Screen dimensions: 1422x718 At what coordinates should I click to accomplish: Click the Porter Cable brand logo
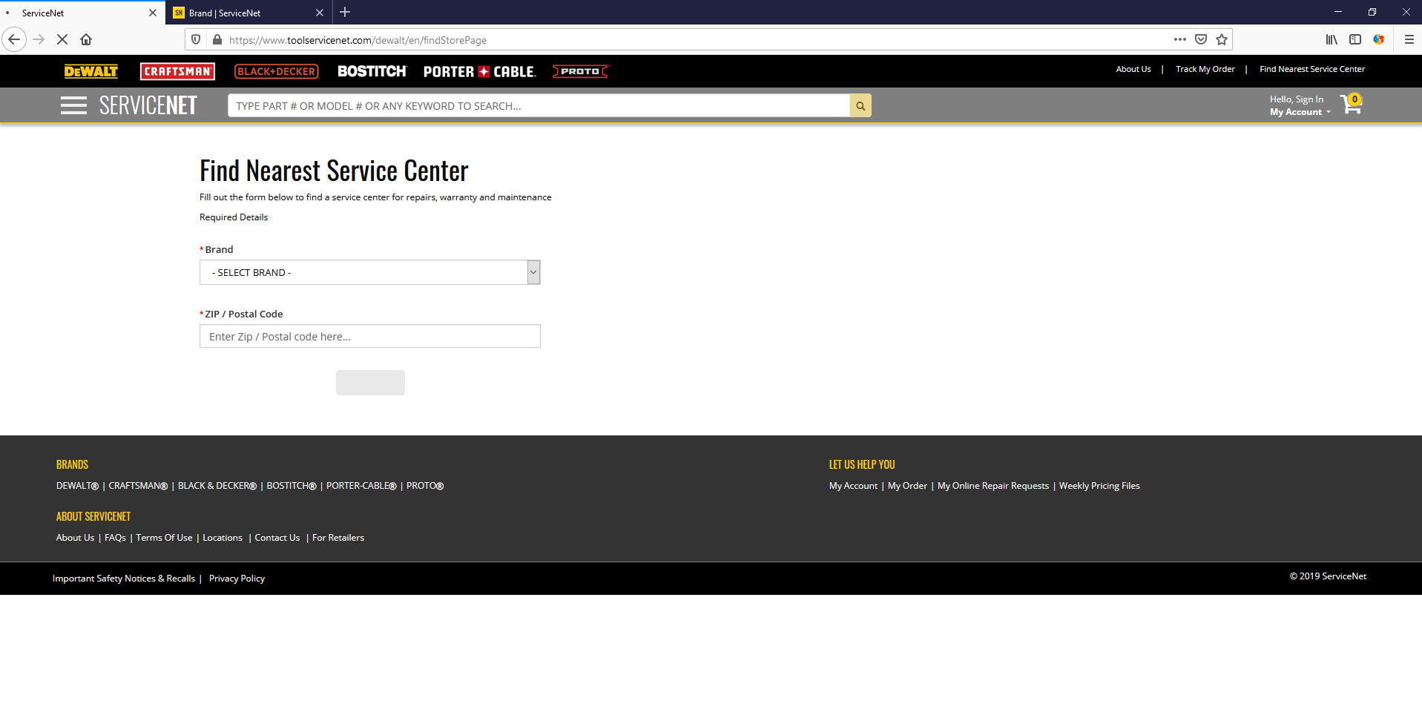pos(478,70)
